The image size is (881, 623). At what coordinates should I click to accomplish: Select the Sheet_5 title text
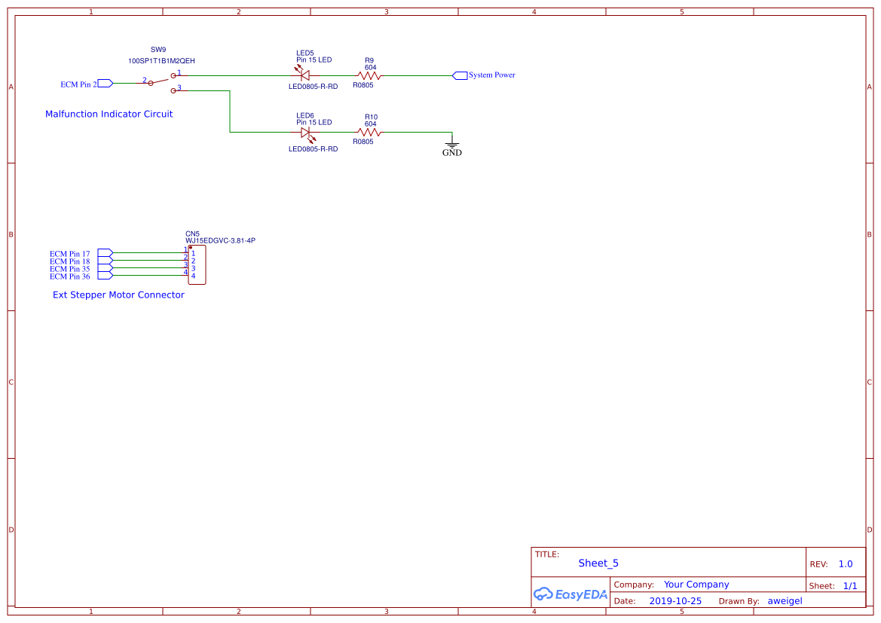[598, 563]
